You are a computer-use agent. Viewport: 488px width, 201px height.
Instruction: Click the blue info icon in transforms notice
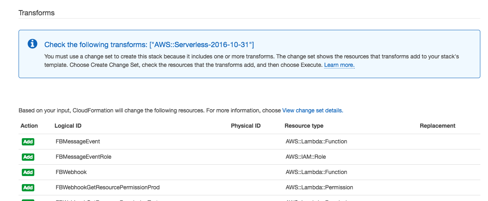coord(32,44)
